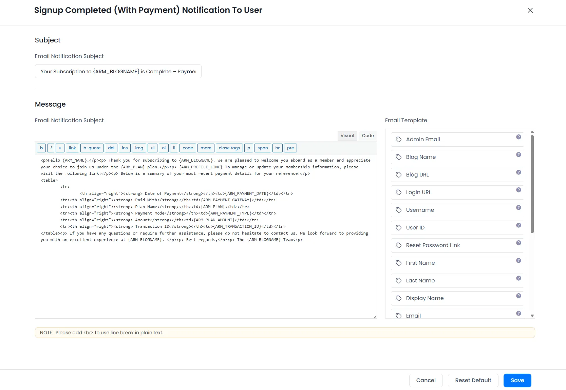
Task: Open help tooltip for Reset Password Link tag
Action: (518, 243)
